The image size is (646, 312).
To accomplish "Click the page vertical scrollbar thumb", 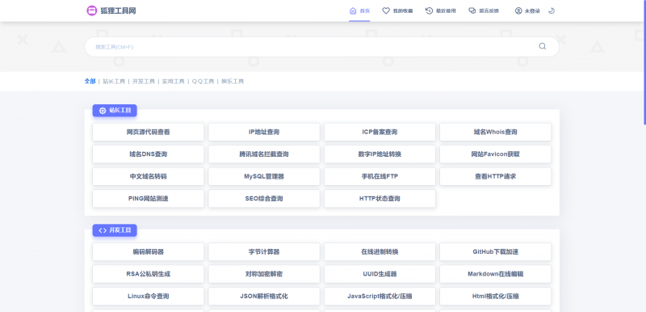I will click(644, 61).
